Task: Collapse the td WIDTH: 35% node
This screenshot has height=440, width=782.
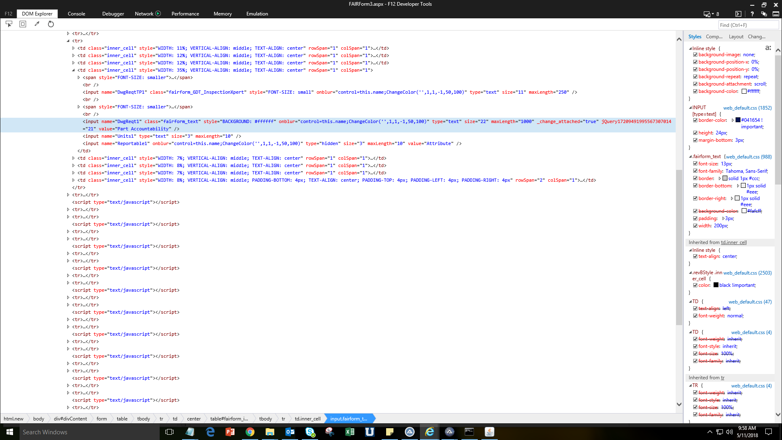Action: point(73,70)
